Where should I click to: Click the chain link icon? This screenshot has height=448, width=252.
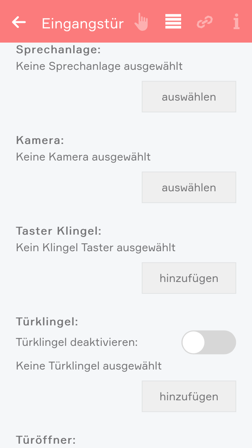204,22
